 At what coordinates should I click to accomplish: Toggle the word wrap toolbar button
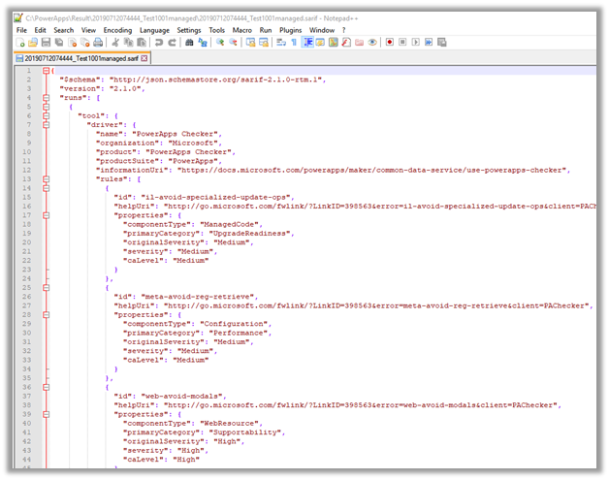click(x=279, y=43)
